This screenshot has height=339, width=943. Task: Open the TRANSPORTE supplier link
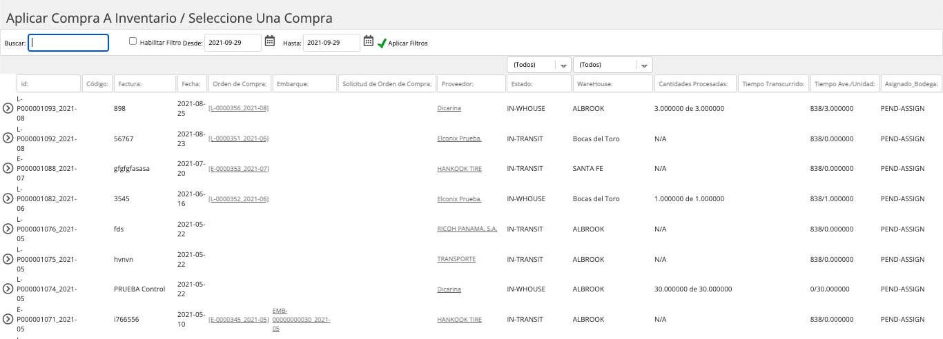[456, 259]
